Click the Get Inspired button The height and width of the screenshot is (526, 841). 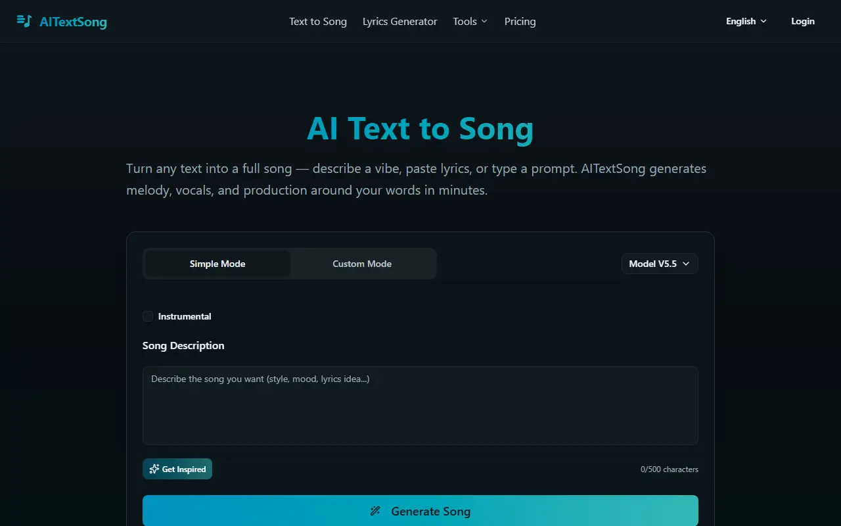point(177,469)
